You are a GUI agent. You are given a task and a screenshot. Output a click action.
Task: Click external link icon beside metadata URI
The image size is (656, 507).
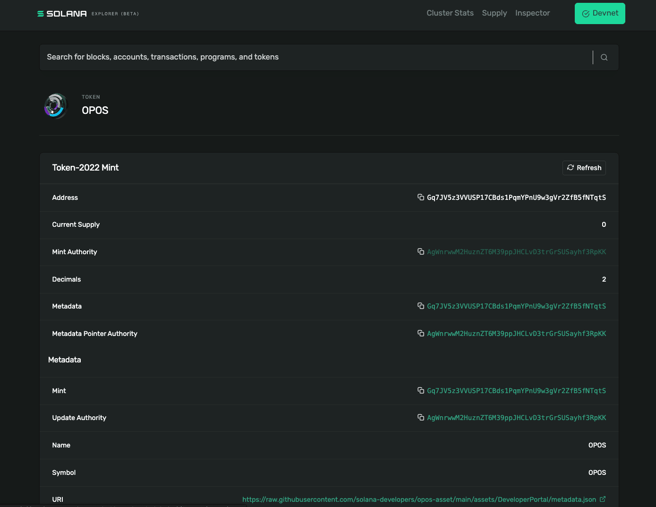(x=603, y=499)
